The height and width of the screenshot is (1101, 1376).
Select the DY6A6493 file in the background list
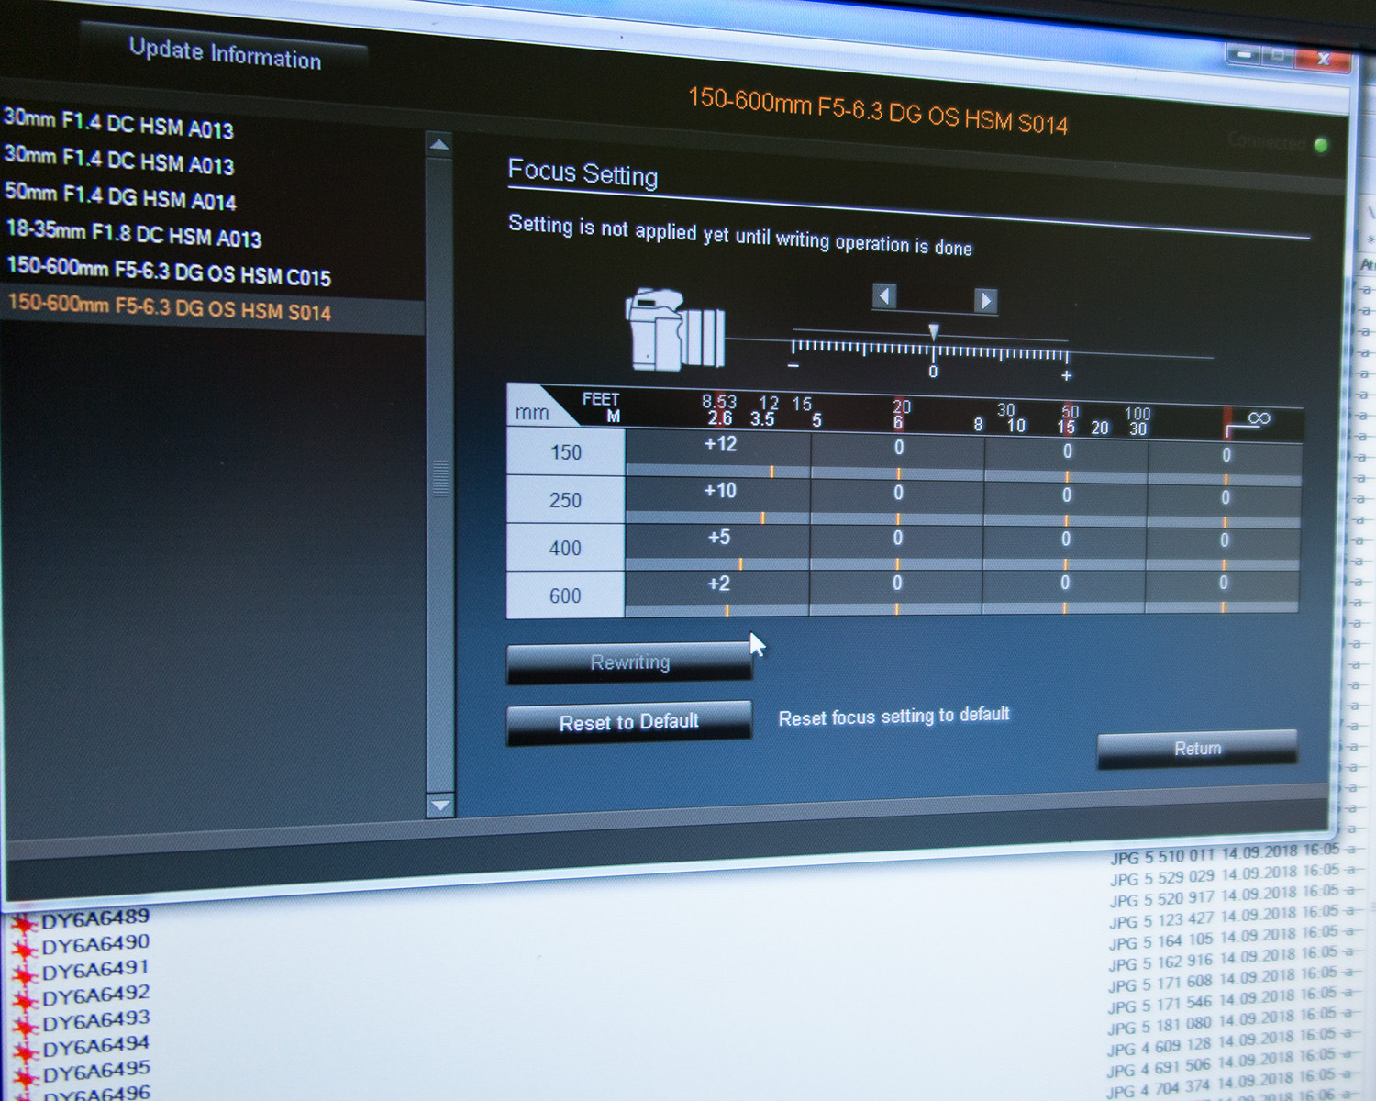(x=95, y=1020)
